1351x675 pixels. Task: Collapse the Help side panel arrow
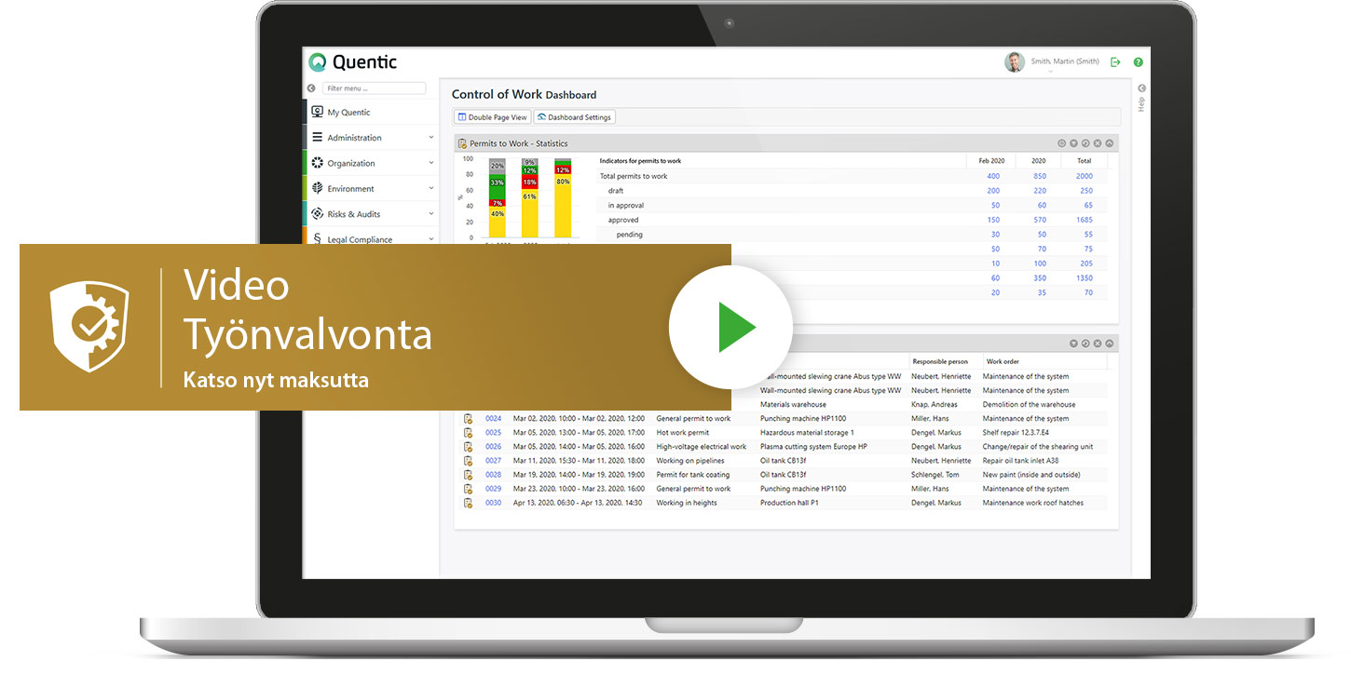click(1141, 88)
